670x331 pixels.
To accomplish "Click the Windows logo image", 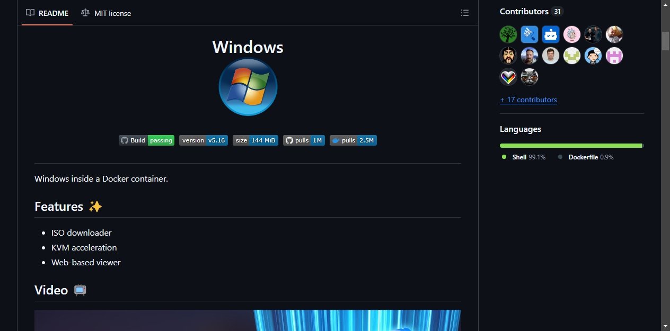I will [248, 87].
